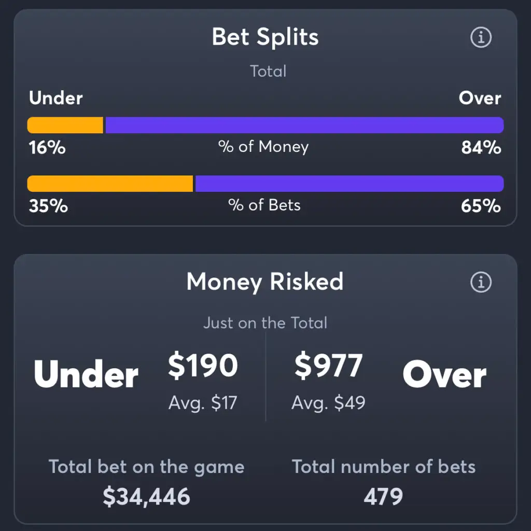Image resolution: width=531 pixels, height=531 pixels.
Task: Open the Bet Splits info icon
Action: pos(481,37)
